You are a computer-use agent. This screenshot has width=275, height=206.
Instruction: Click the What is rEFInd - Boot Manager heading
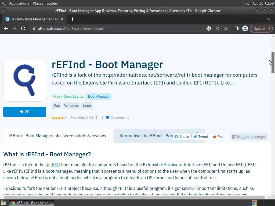pyautogui.click(x=47, y=154)
